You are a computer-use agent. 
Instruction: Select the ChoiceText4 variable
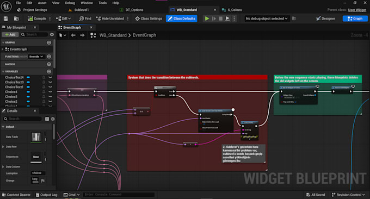(x=14, y=77)
